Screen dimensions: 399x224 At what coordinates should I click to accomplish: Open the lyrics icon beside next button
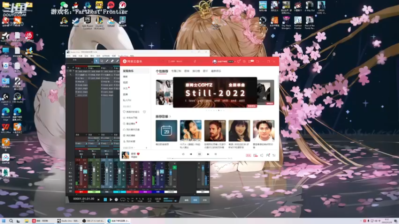(215, 154)
